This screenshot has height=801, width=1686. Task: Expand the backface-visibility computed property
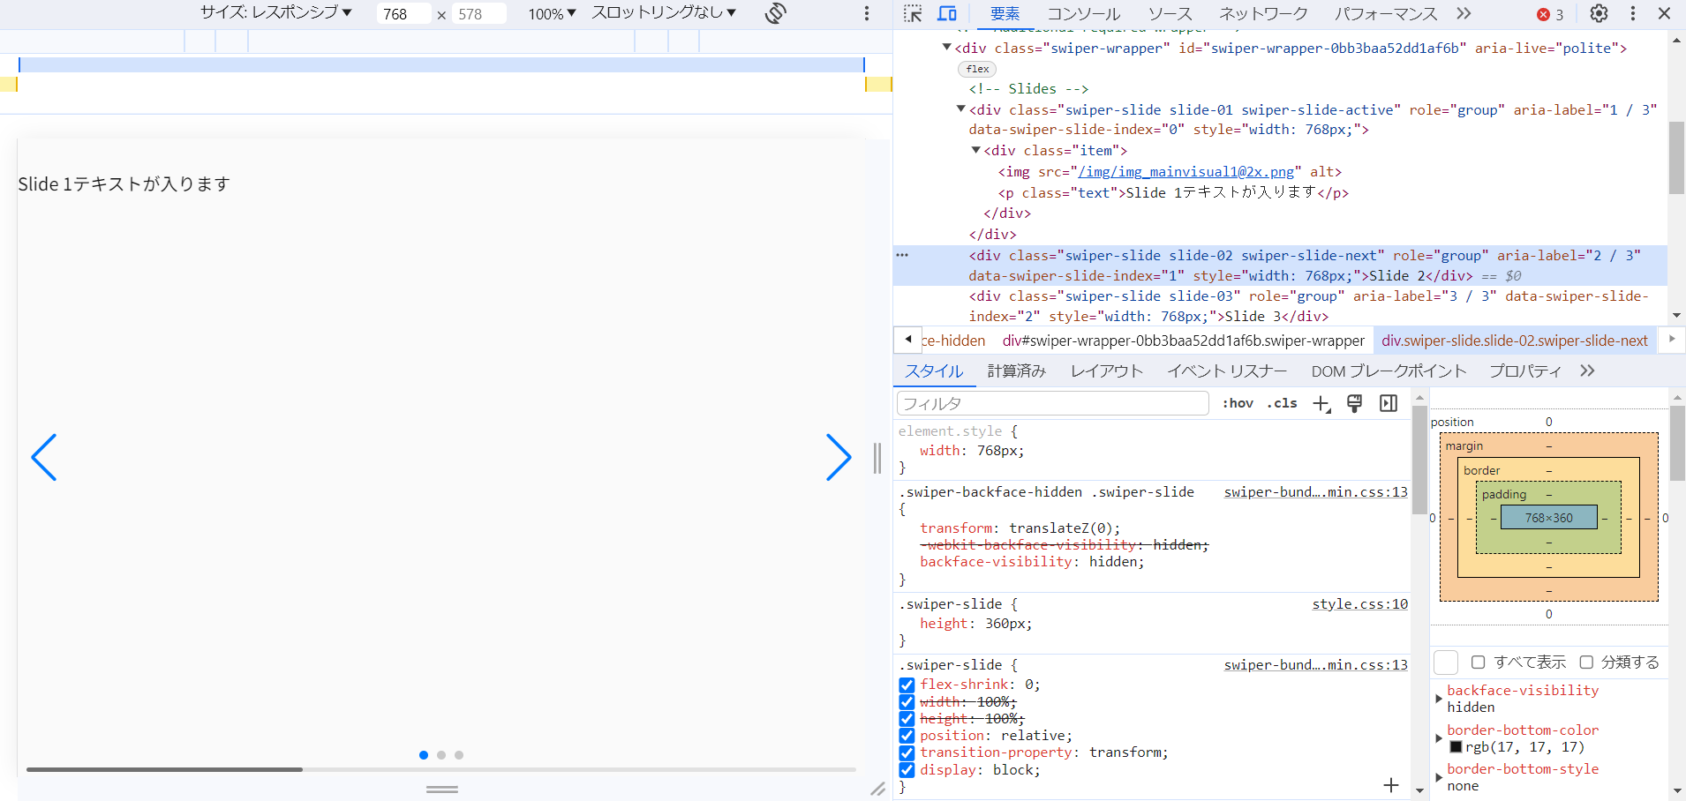1439,698
